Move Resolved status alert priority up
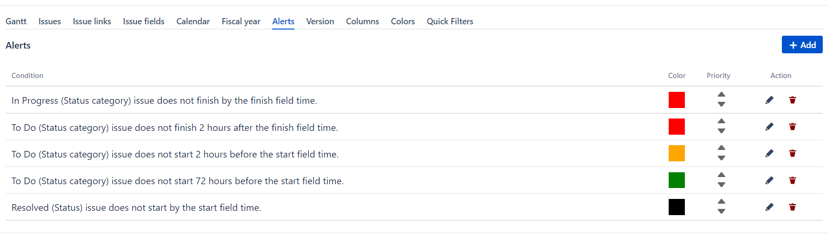828x237 pixels. (721, 201)
